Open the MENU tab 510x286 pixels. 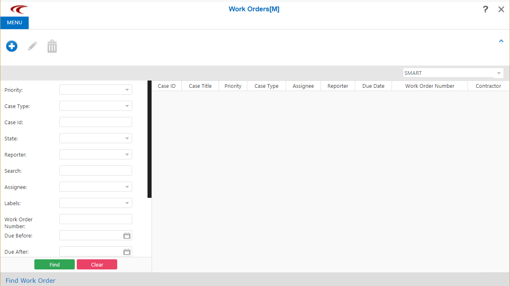point(14,23)
